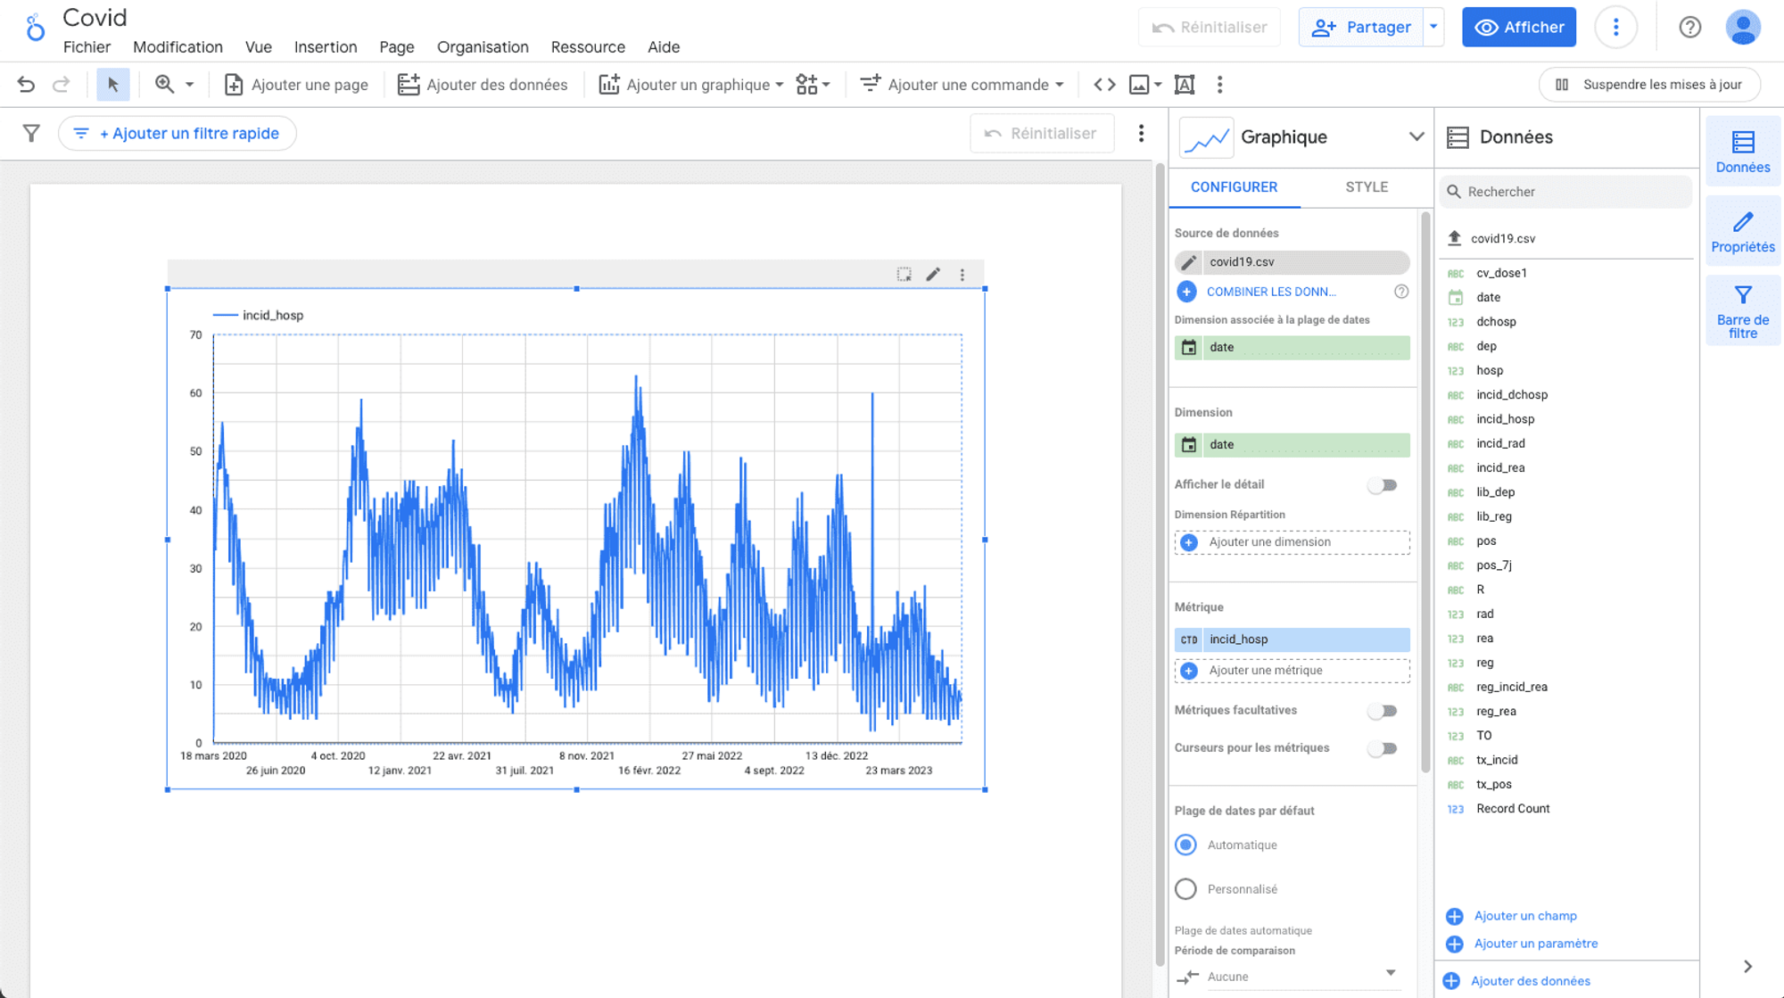Click the Rechercher field search box
This screenshot has width=1784, height=998.
point(1565,192)
